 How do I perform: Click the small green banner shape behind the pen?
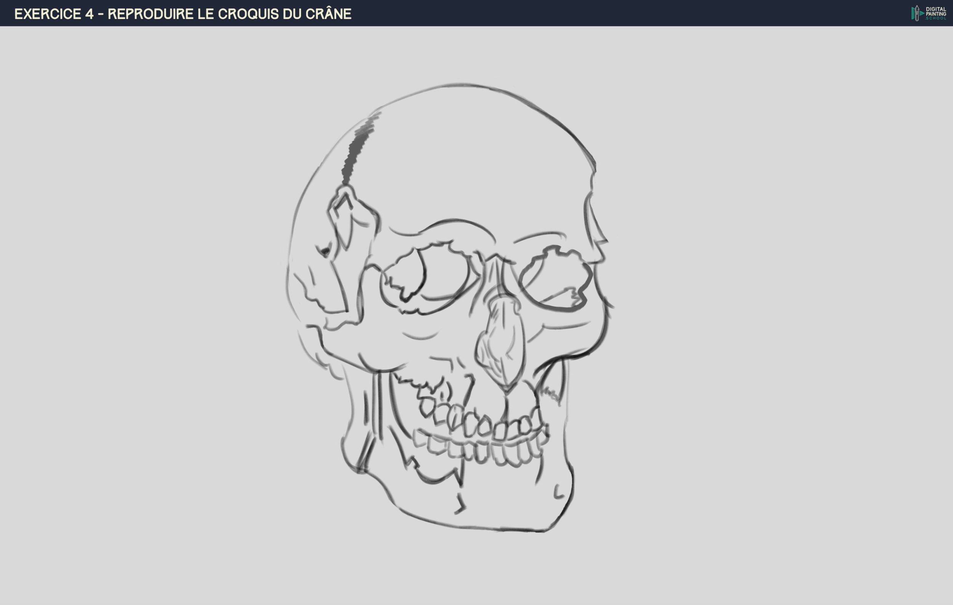point(913,13)
